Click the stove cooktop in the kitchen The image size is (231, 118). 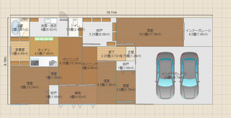(x=35, y=62)
